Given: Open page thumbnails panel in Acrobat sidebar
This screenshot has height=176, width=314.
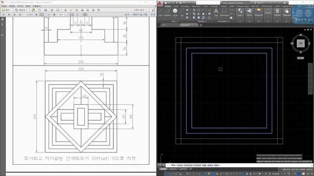Looking at the screenshot, I should click(2, 20).
